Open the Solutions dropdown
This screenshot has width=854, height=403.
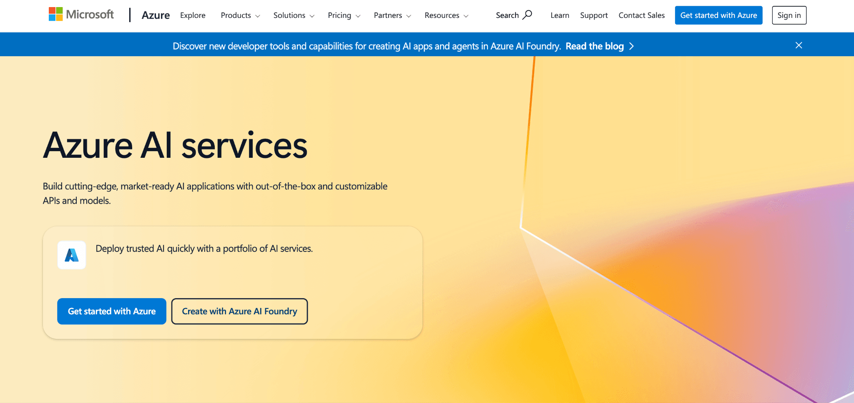point(294,15)
